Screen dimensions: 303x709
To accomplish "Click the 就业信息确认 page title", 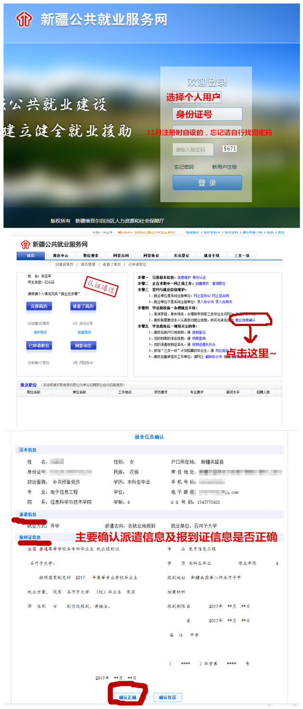I will (149, 437).
